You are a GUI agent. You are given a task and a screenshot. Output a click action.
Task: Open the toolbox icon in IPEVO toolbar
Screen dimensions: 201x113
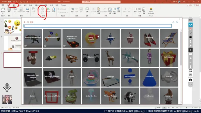pyautogui.click(x=190, y=54)
